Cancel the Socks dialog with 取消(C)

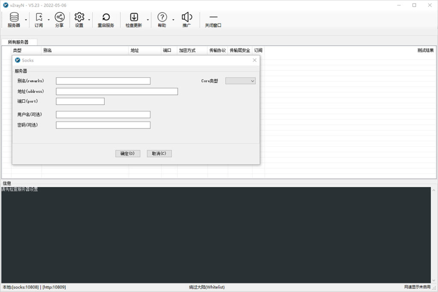pos(159,153)
